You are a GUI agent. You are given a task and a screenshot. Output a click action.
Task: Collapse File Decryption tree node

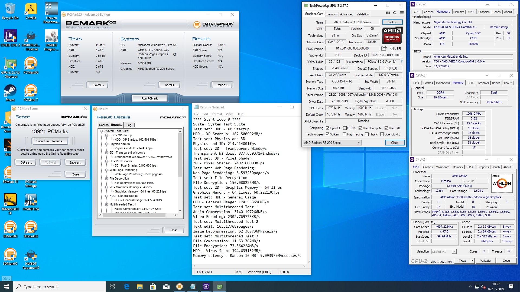point(107,178)
